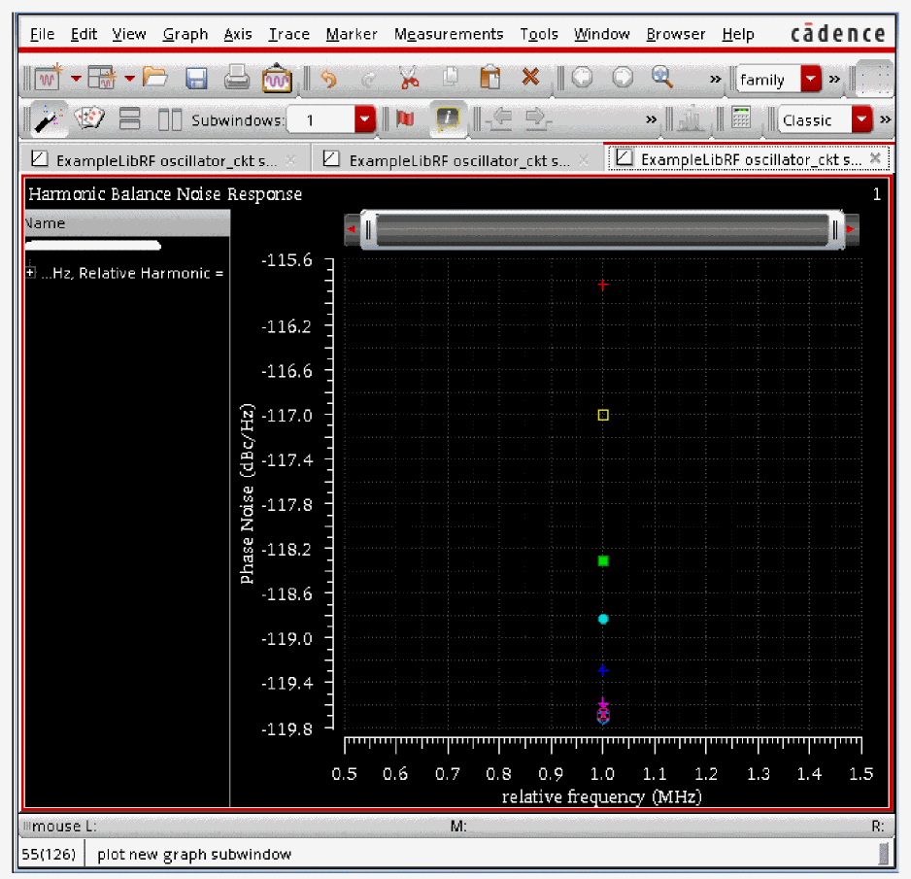Click the yellow square data point
This screenshot has width=911, height=879.
(x=603, y=415)
